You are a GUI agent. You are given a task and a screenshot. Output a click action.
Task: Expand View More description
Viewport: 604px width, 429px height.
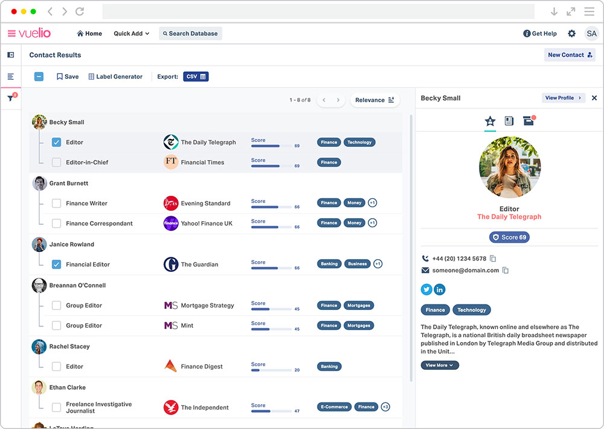tap(440, 365)
